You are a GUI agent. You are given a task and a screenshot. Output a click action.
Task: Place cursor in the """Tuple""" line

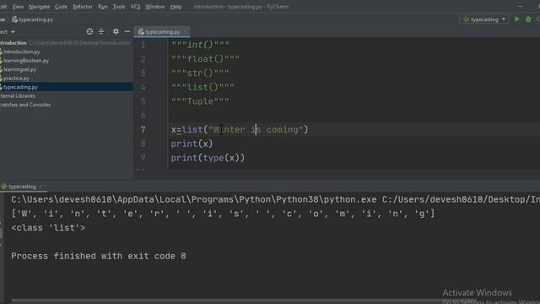tap(200, 101)
